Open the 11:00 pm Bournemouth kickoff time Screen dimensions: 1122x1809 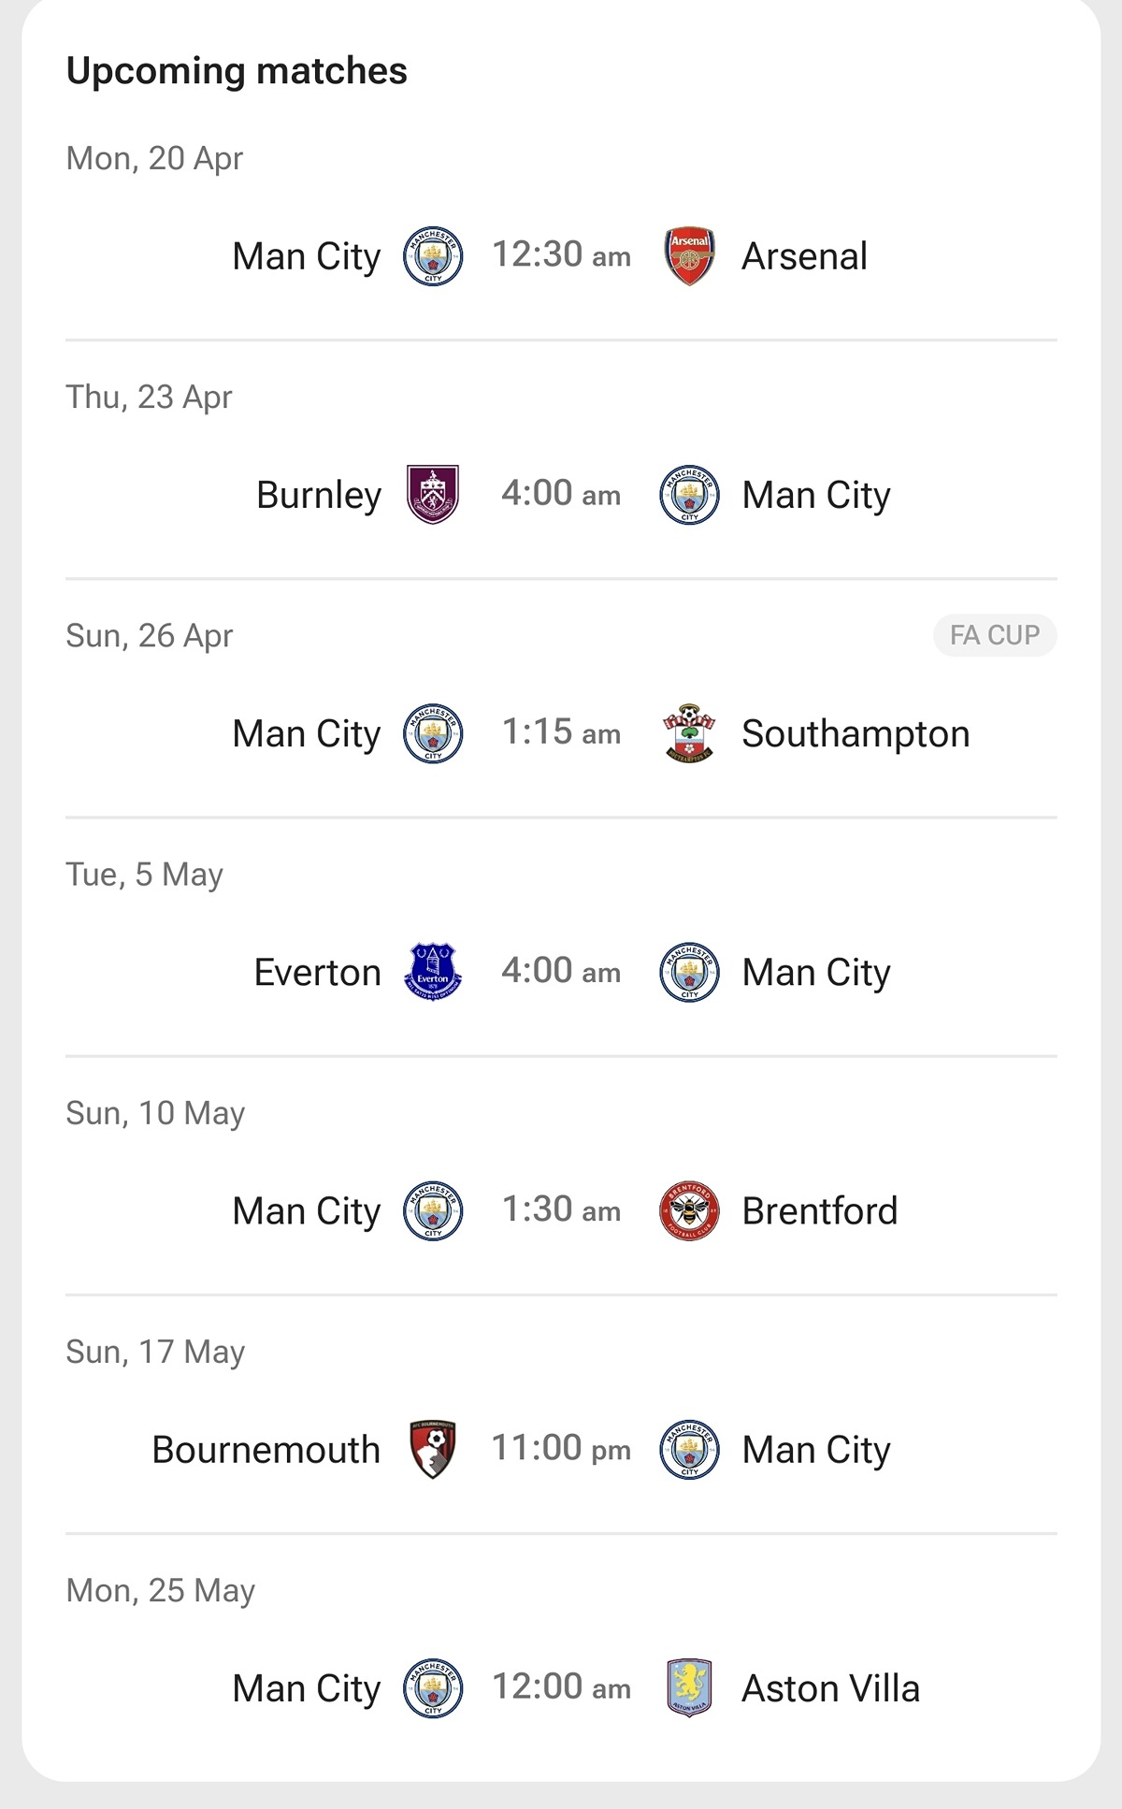point(561,1449)
